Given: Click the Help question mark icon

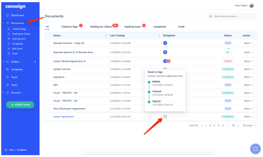Looking at the screenshot, I should tap(6, 150).
